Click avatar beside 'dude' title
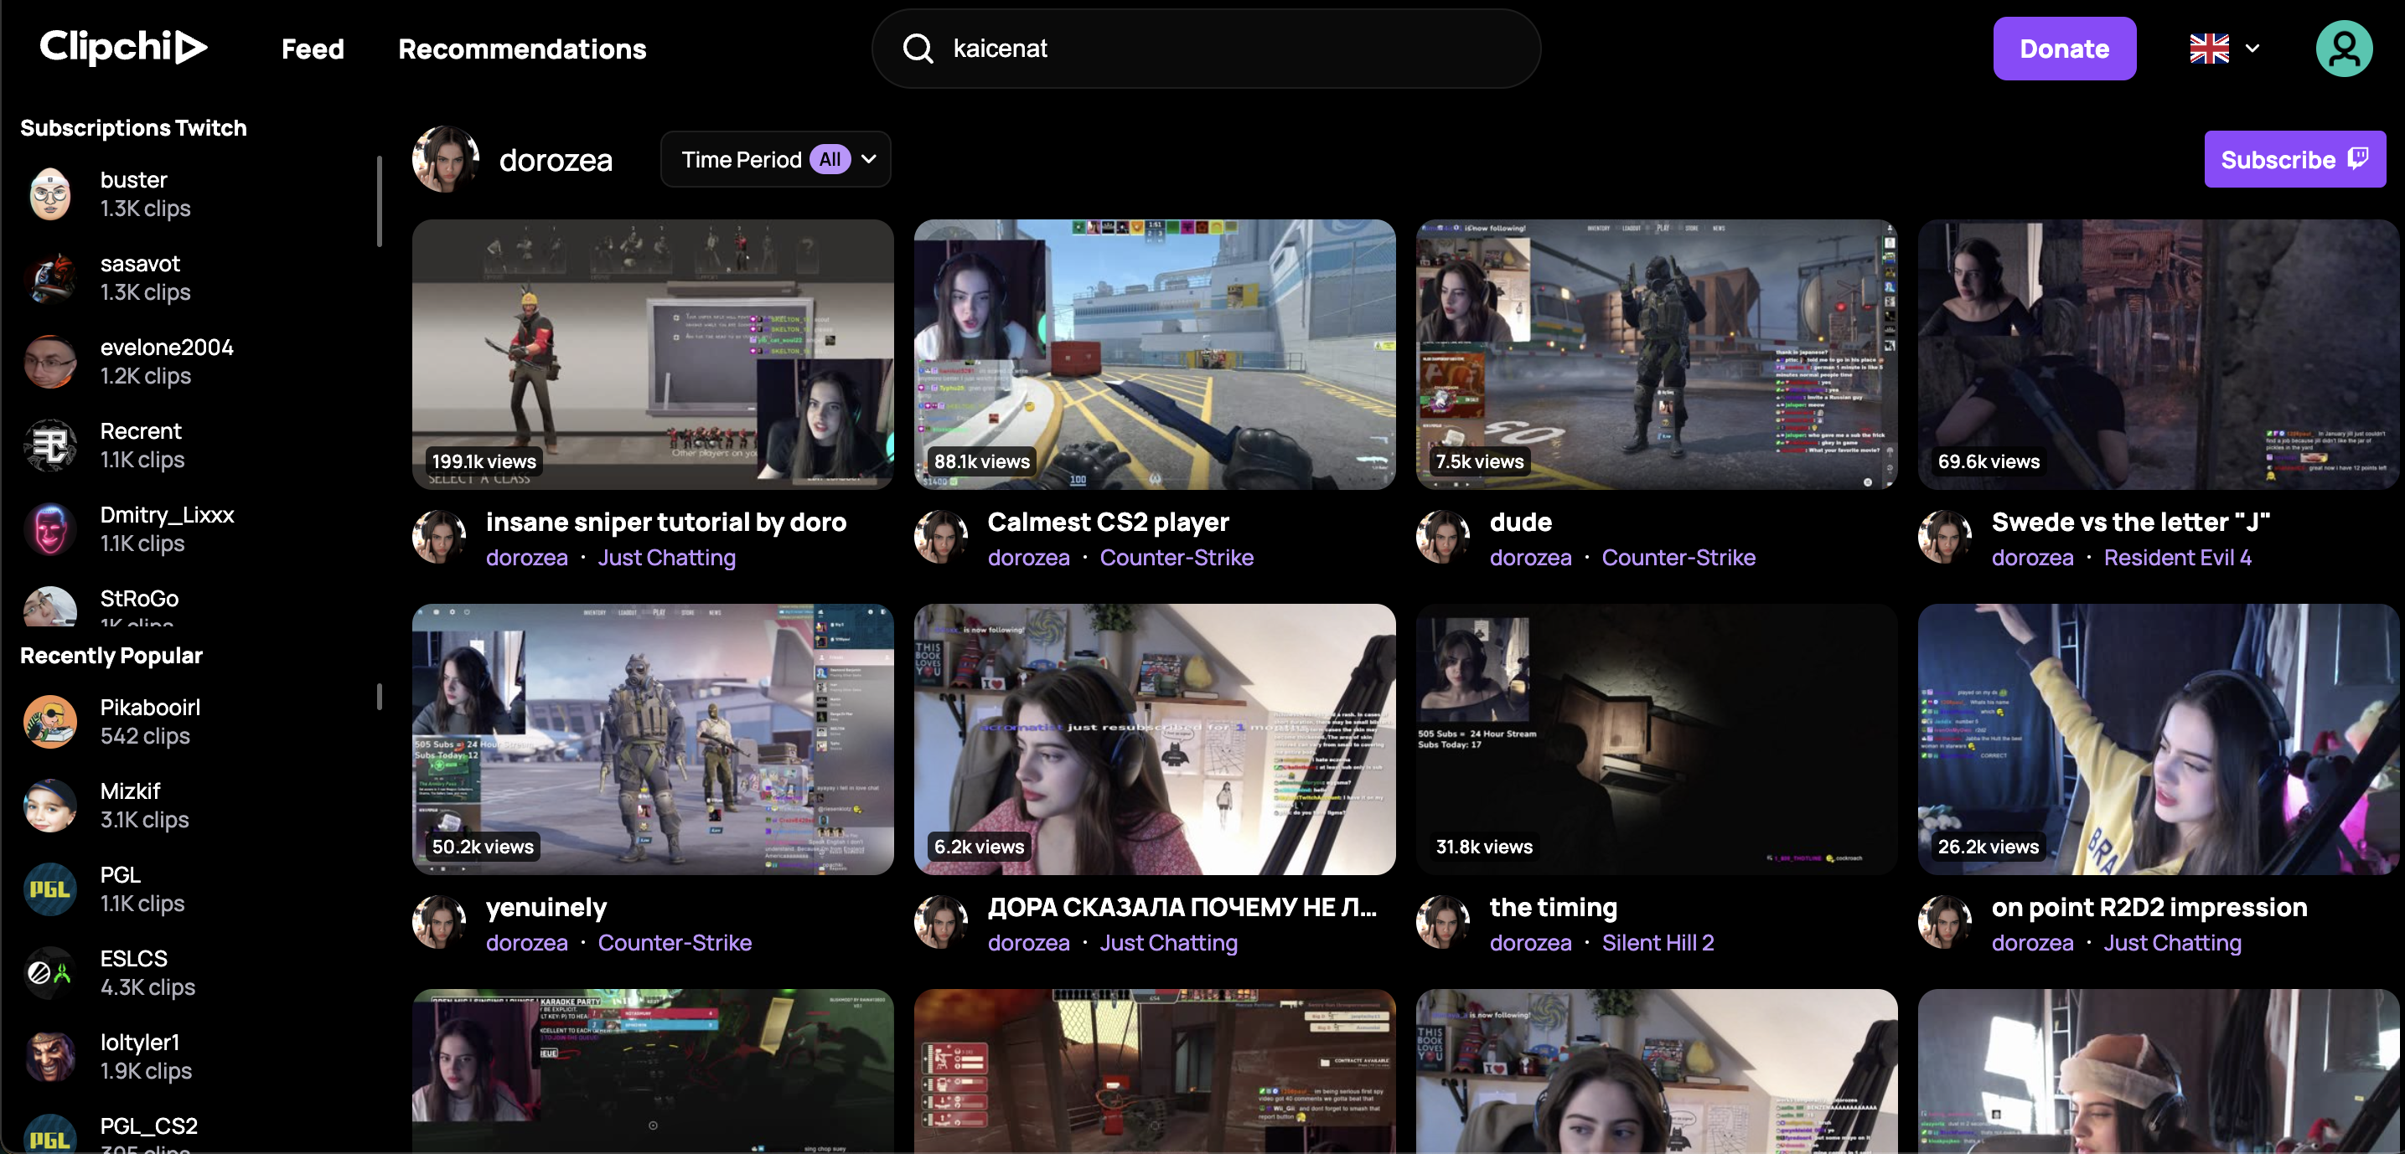The height and width of the screenshot is (1154, 2405). pyautogui.click(x=1443, y=537)
